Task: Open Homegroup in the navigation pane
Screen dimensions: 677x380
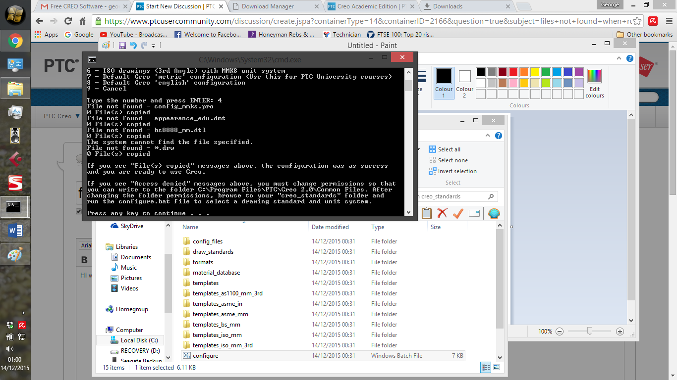Action: click(132, 309)
